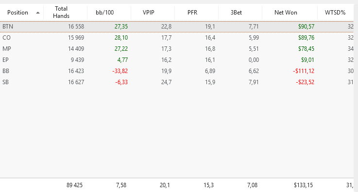
Task: Select the CO position row
Action: point(177,38)
